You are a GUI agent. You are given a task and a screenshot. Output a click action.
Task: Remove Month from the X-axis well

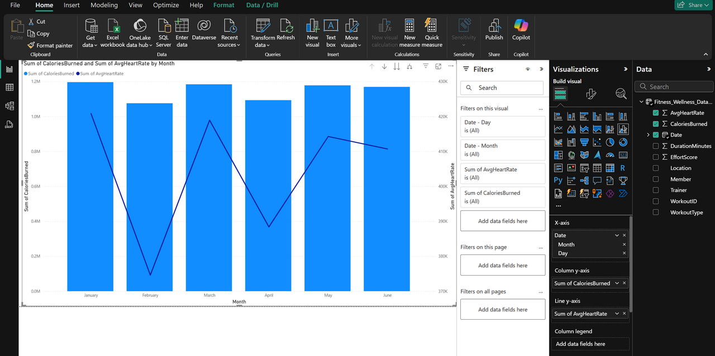[x=625, y=244]
